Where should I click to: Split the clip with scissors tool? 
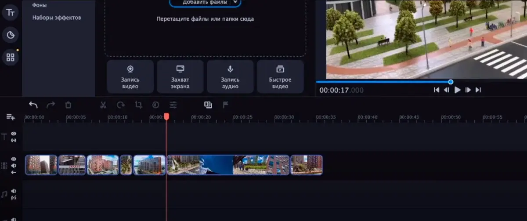point(103,105)
